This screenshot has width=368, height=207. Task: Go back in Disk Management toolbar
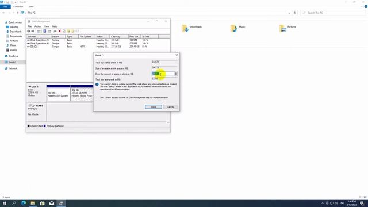(x=29, y=31)
